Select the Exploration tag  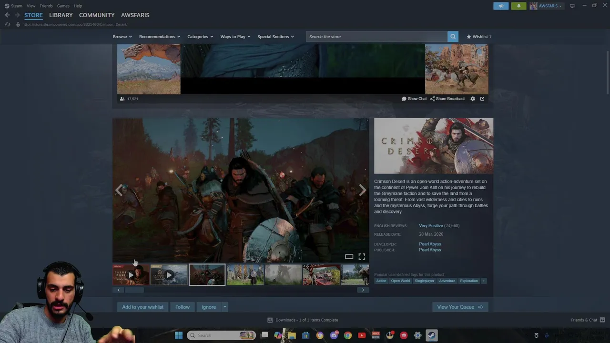point(469,281)
